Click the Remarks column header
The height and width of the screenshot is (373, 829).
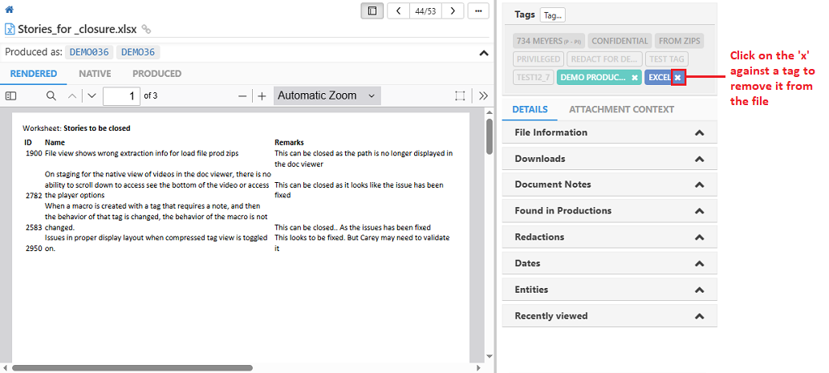[289, 143]
